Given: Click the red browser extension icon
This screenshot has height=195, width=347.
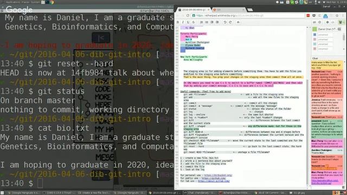Looking at the screenshot, I should (308, 16).
